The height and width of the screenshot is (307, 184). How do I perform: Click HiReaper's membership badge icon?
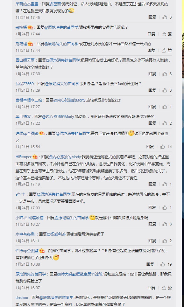point(35,156)
